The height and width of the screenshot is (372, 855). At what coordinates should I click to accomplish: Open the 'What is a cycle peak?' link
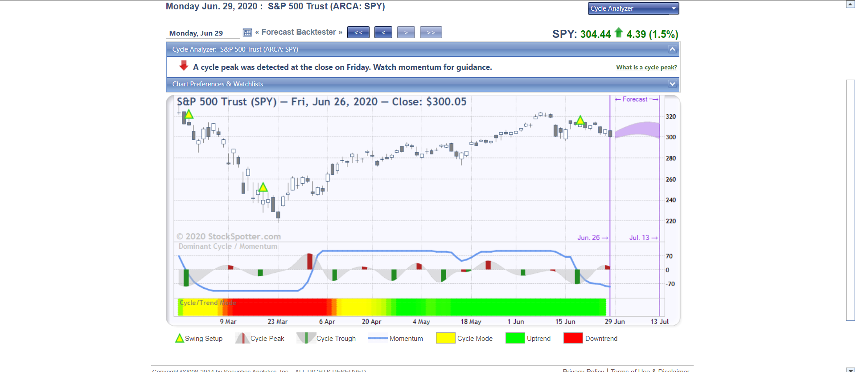click(x=646, y=67)
